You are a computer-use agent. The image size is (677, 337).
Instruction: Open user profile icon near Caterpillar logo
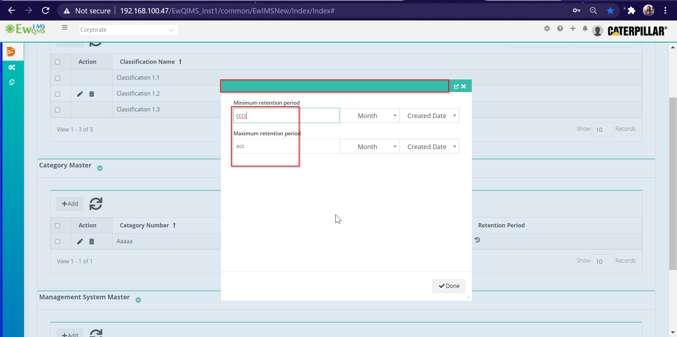tap(598, 31)
